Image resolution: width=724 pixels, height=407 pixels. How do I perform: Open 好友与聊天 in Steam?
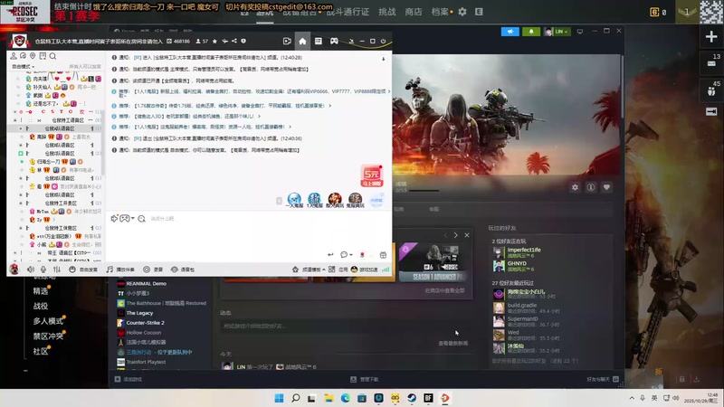(603, 379)
